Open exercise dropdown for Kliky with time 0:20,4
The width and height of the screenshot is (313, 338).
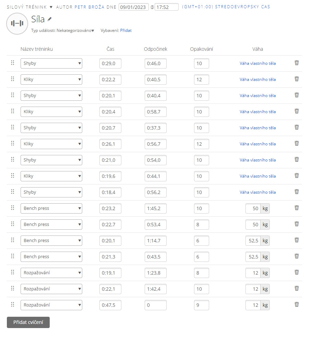51,112
